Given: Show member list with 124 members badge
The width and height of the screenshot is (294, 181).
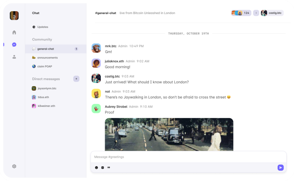Looking at the screenshot, I should tap(241, 13).
